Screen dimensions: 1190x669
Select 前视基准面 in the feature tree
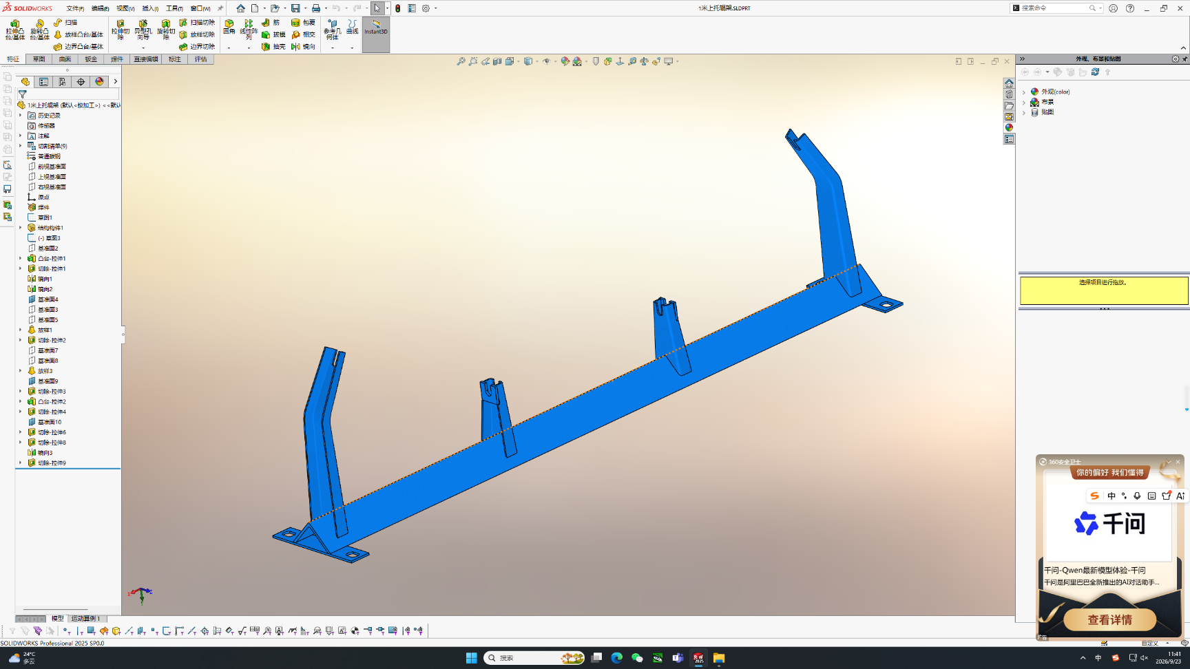click(x=52, y=167)
